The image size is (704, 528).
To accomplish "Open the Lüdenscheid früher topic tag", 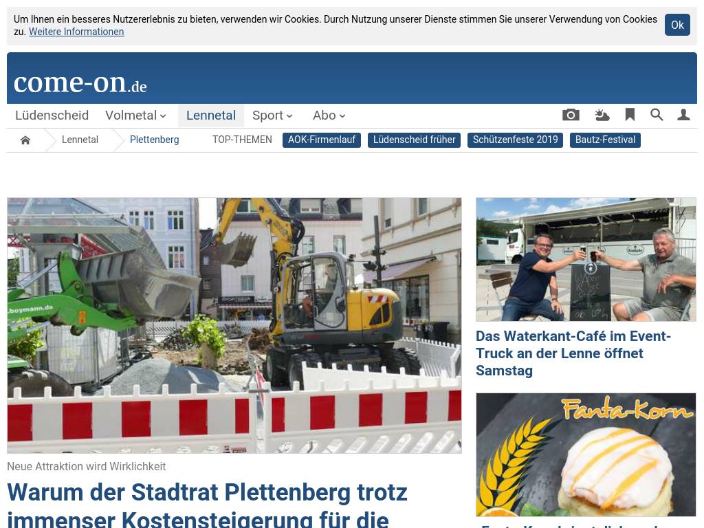I will [414, 140].
